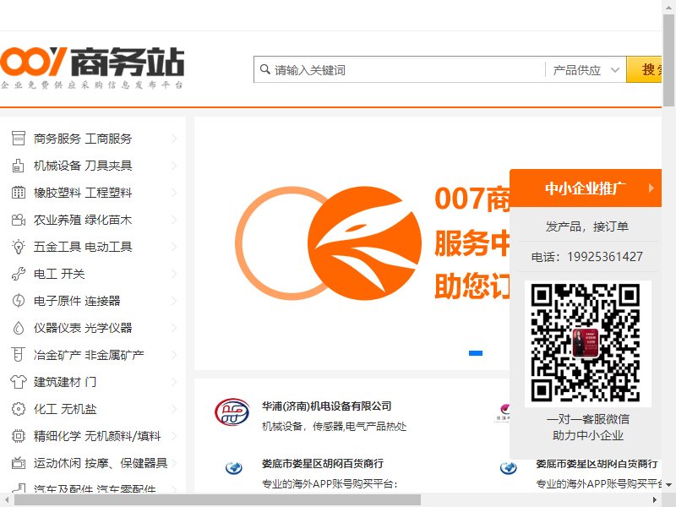Image resolution: width=676 pixels, height=507 pixels.
Task: Click the 中小企业推广 panel header
Action: click(x=585, y=188)
